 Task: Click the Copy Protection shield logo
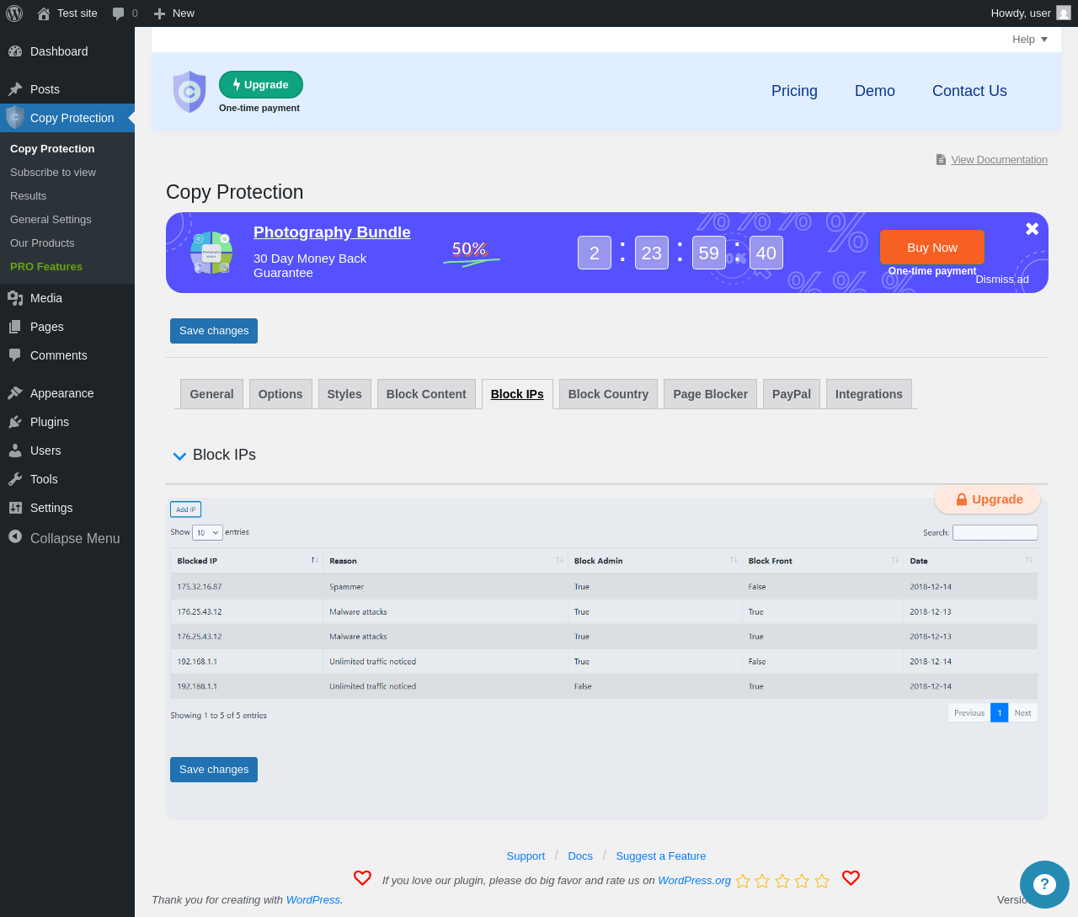tap(189, 91)
